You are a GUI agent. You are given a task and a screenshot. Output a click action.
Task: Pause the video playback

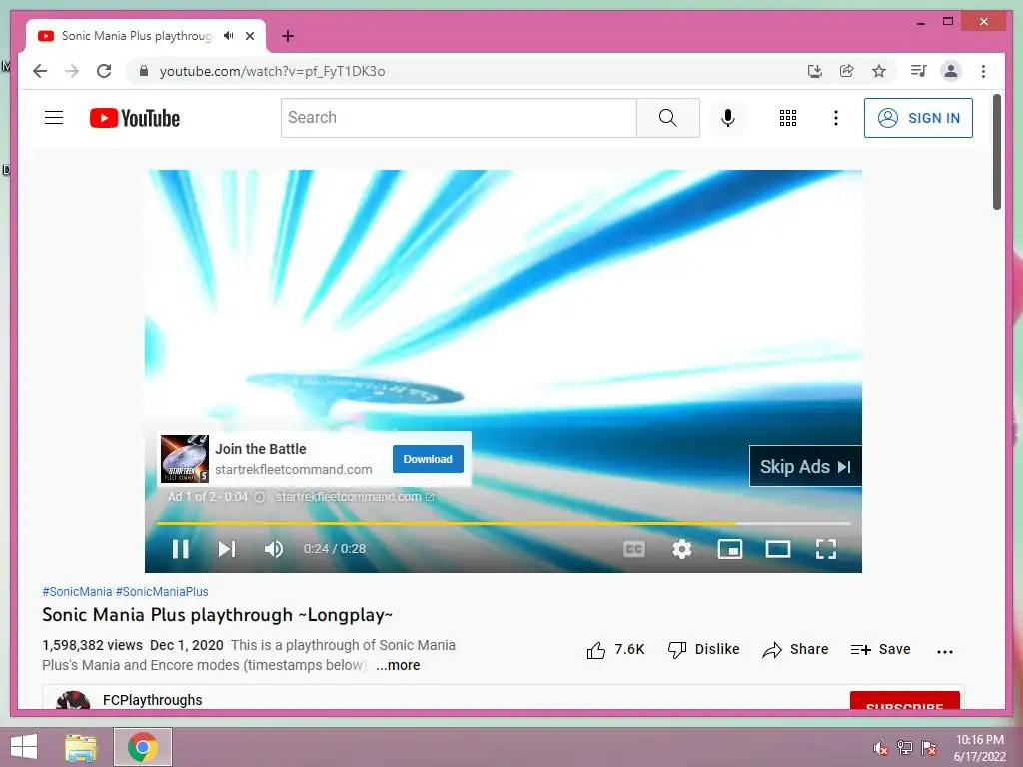coord(181,549)
